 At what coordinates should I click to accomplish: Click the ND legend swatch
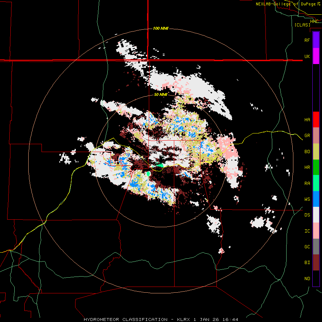316,278
